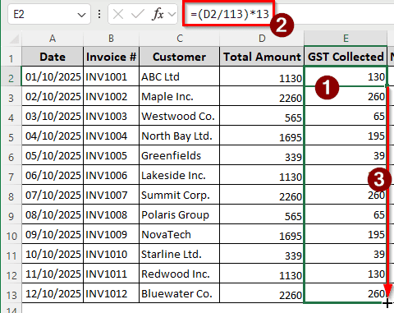The image size is (394, 313).
Task: Select the Maple Inc. cell
Action: pyautogui.click(x=179, y=96)
